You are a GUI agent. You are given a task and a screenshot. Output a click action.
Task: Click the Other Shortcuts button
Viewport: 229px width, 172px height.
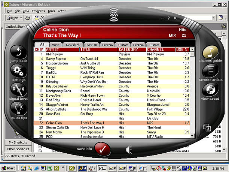tap(18, 149)
